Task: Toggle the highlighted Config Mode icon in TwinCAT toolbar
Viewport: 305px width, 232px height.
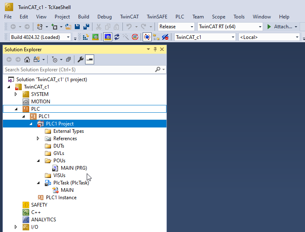Action: point(108,37)
